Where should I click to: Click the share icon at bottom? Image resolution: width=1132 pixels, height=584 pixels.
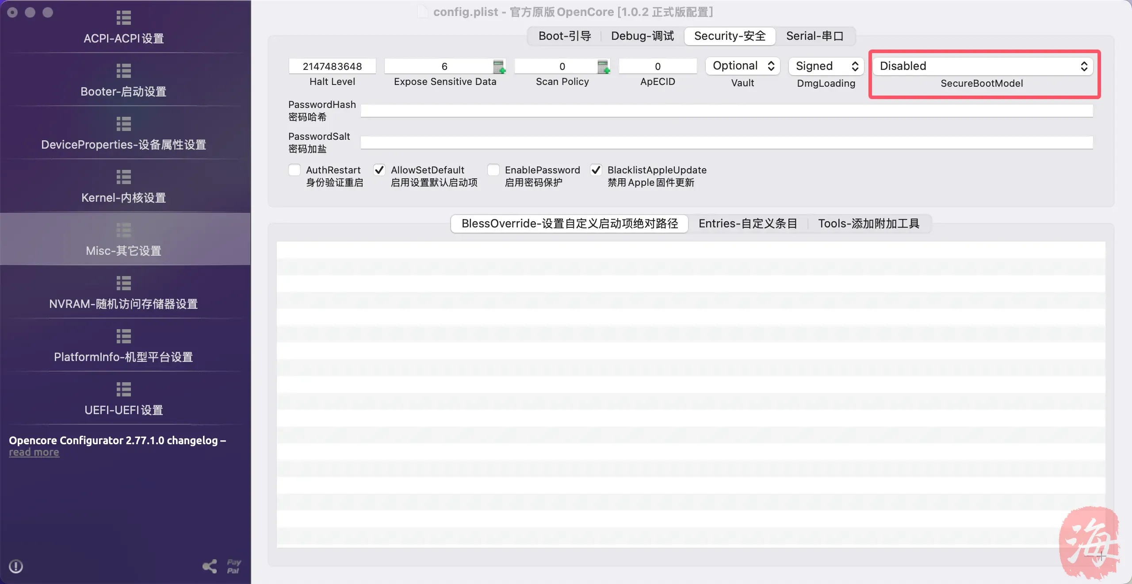[210, 566]
